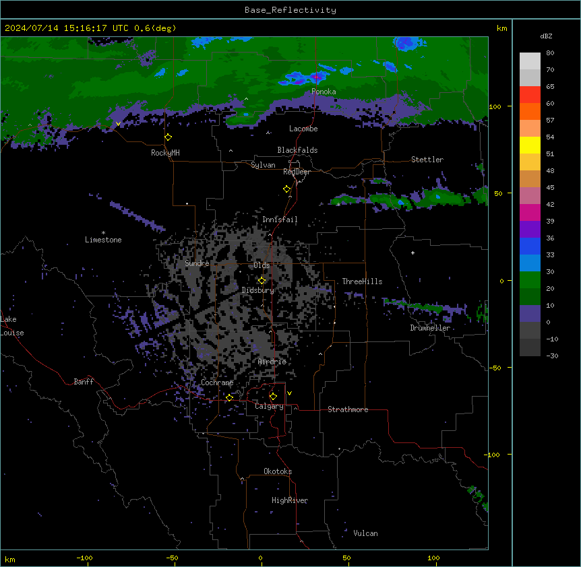This screenshot has height=567, width=581.
Task: Click the RedDeer city label
Action: tap(297, 172)
